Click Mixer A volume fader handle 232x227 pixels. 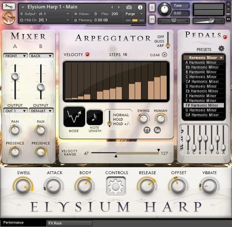coord(15,76)
